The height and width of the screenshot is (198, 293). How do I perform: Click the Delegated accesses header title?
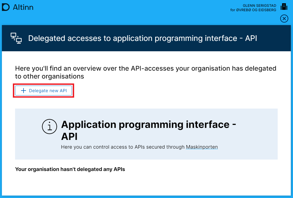[143, 38]
